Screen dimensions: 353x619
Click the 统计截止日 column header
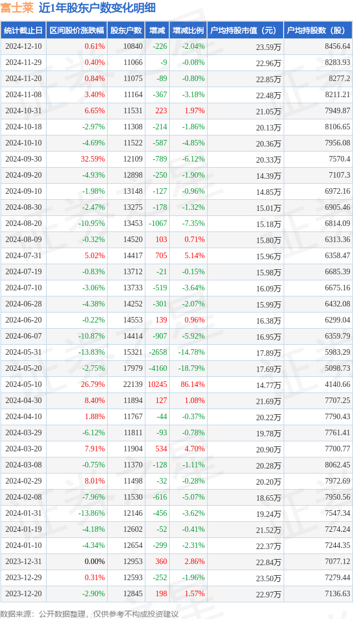point(23,30)
